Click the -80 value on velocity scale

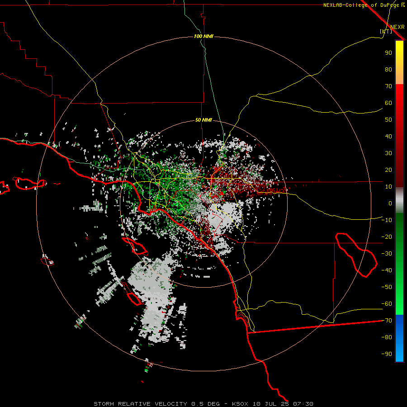(x=387, y=337)
